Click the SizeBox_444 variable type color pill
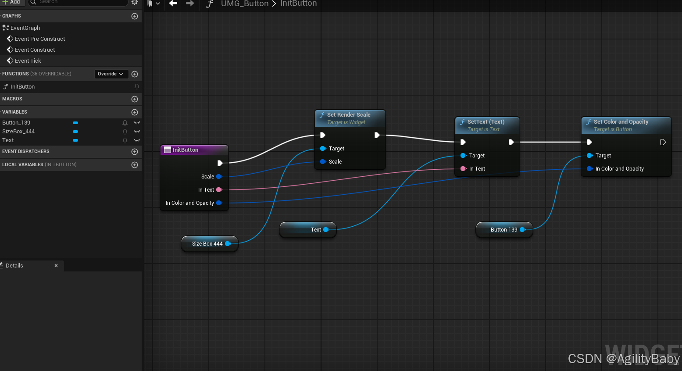This screenshot has width=682, height=371. coord(75,132)
